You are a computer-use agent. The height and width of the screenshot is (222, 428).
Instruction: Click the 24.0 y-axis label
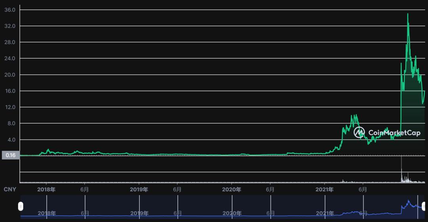tap(10, 58)
